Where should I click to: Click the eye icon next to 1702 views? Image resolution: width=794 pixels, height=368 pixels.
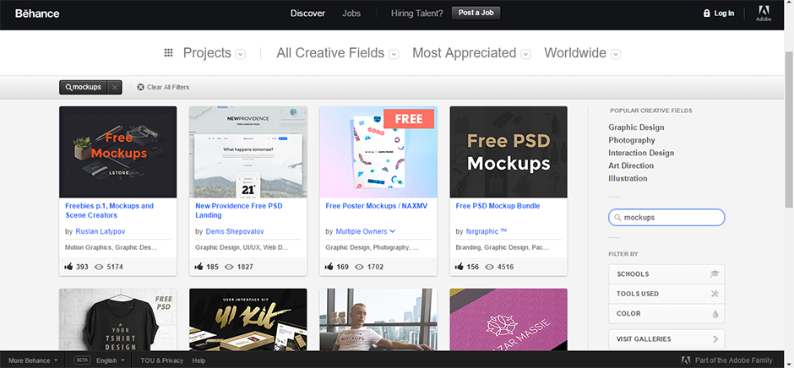coord(359,267)
